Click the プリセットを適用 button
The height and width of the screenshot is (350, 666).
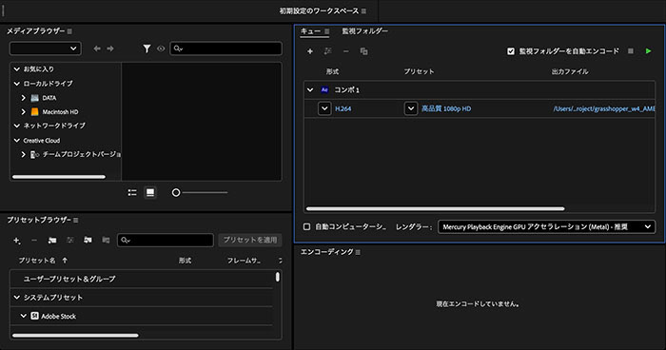pyautogui.click(x=250, y=240)
